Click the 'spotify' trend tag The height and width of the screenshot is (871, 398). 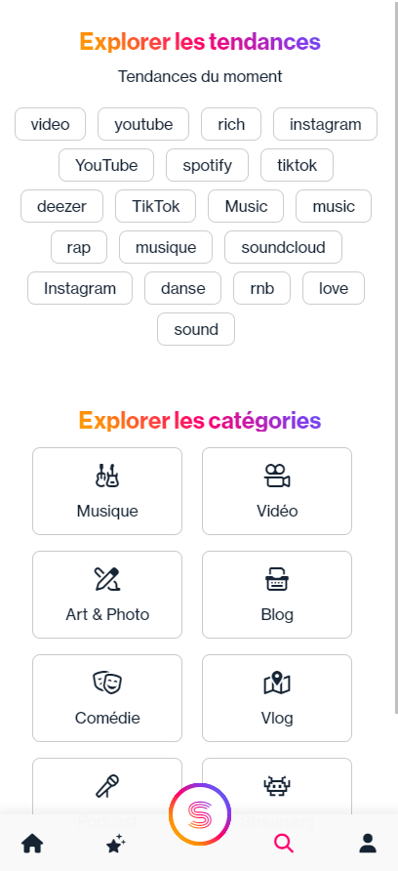207,165
